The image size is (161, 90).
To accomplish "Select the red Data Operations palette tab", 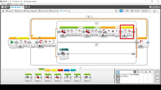I will (x=60, y=70).
